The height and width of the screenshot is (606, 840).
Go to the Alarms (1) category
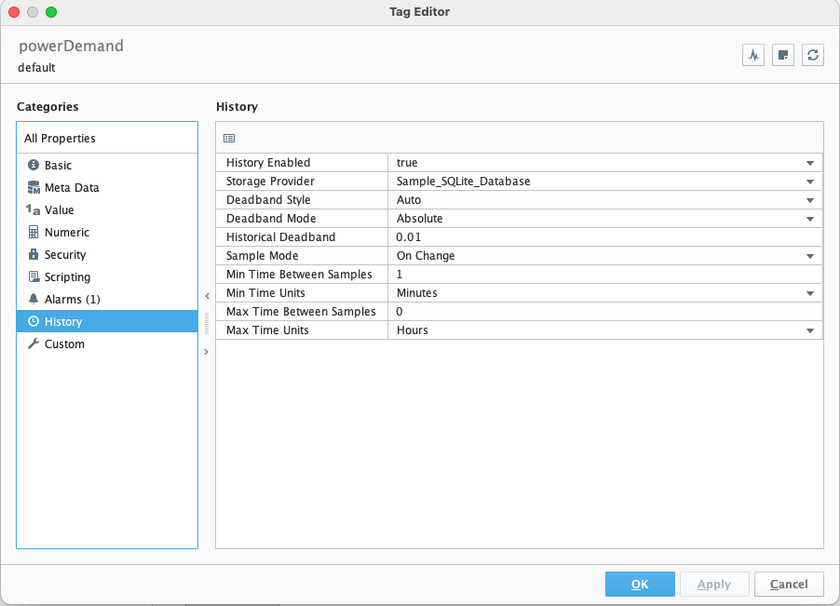coord(72,299)
